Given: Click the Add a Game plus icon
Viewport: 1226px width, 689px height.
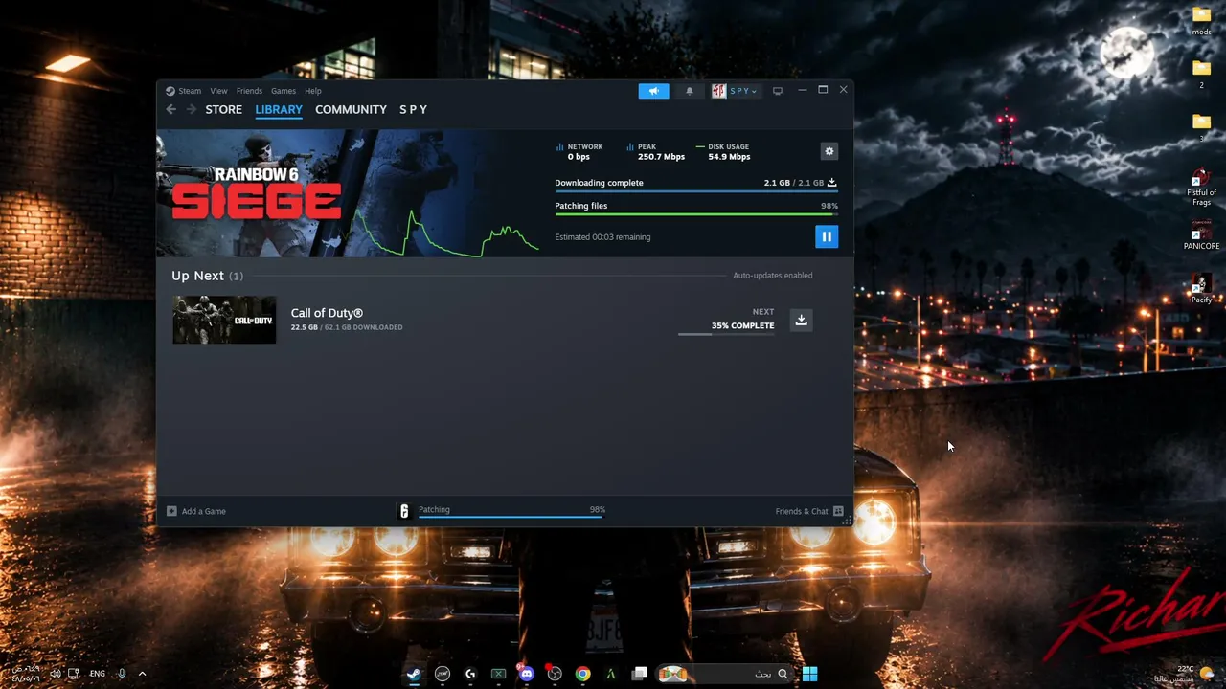Looking at the screenshot, I should [171, 511].
